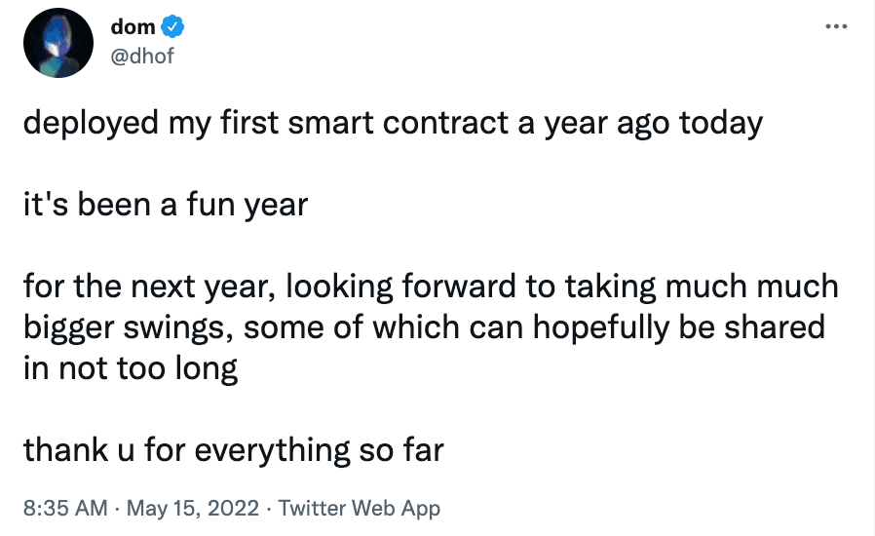Click the "May 15, 2022" date
The height and width of the screenshot is (536, 875).
click(193, 508)
